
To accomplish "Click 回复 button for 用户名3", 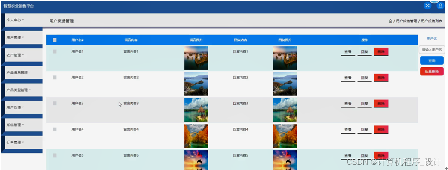I will click(x=364, y=104).
